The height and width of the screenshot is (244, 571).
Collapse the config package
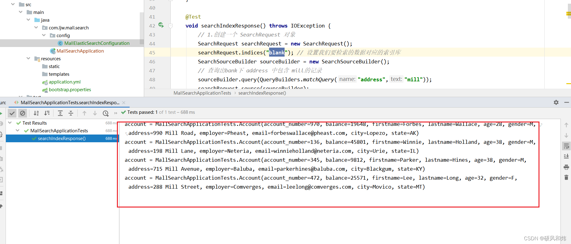[x=44, y=35]
